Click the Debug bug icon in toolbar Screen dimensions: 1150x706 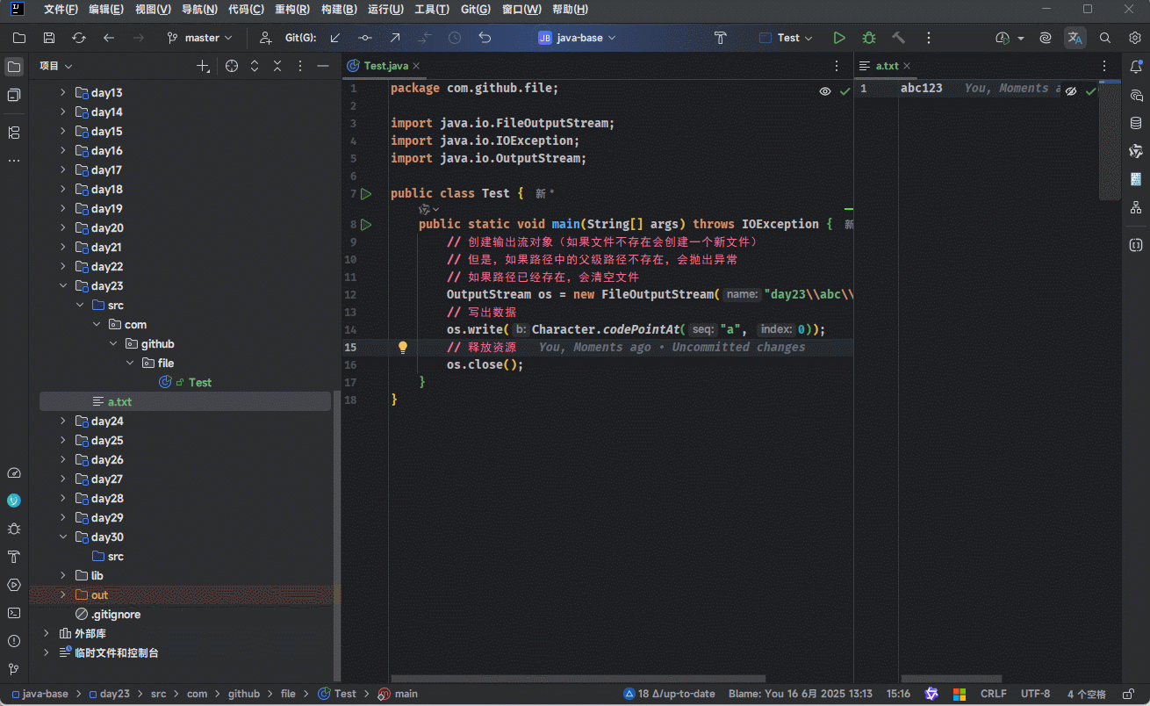pyautogui.click(x=869, y=38)
